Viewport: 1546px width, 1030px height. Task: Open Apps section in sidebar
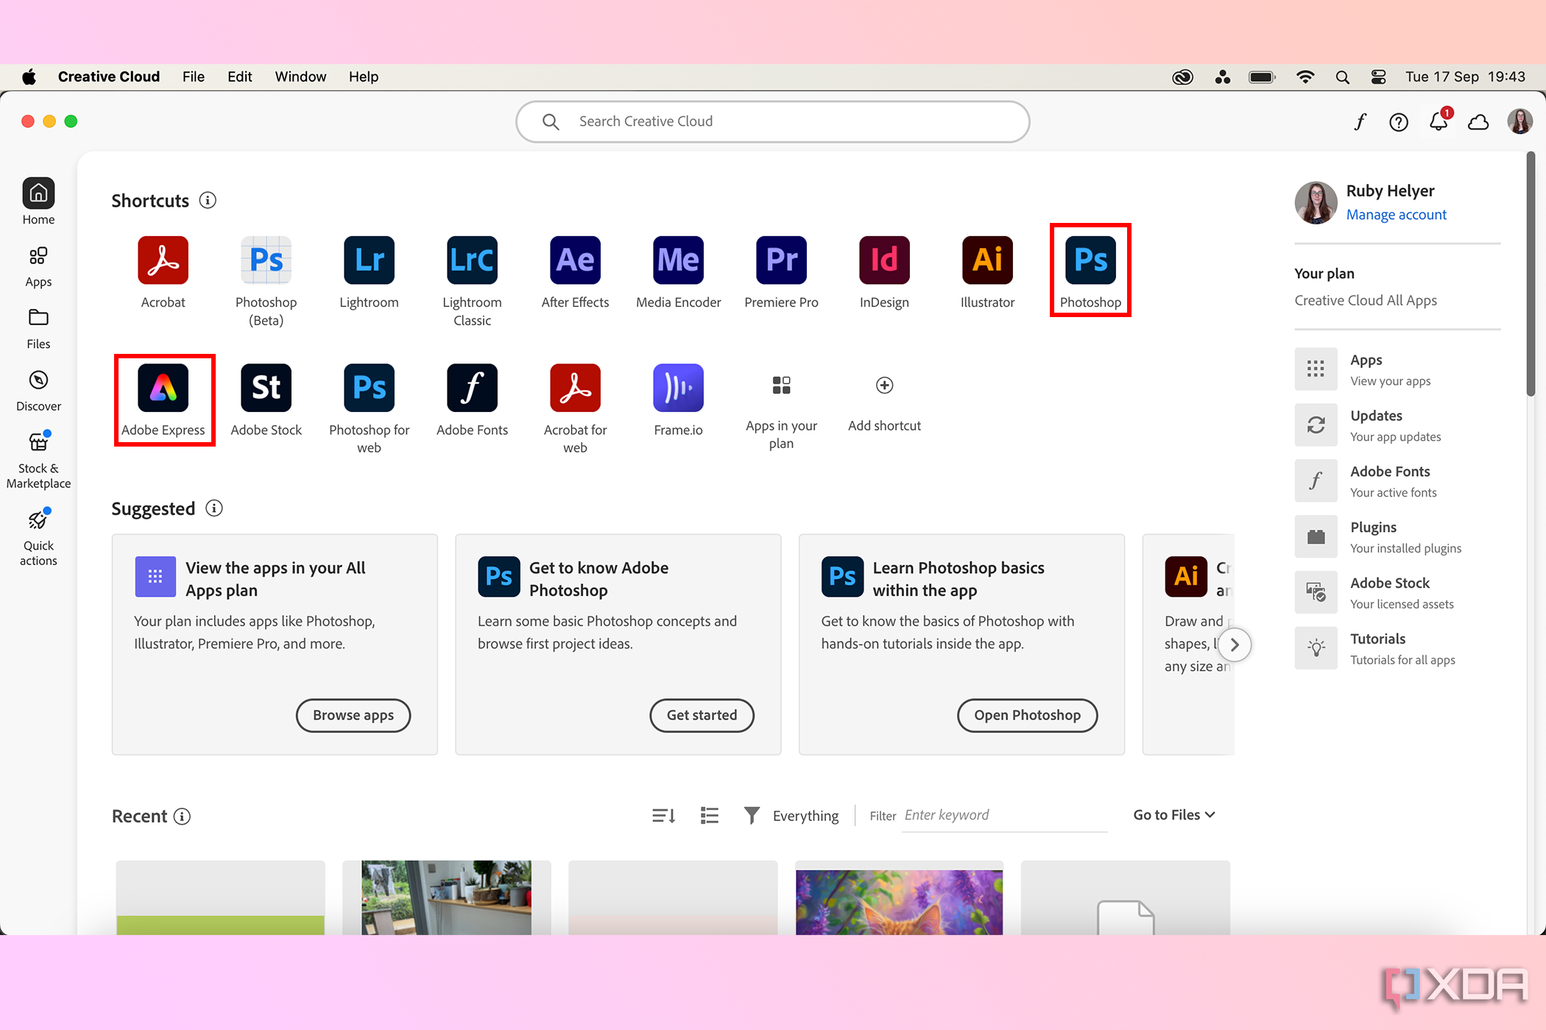pos(38,267)
